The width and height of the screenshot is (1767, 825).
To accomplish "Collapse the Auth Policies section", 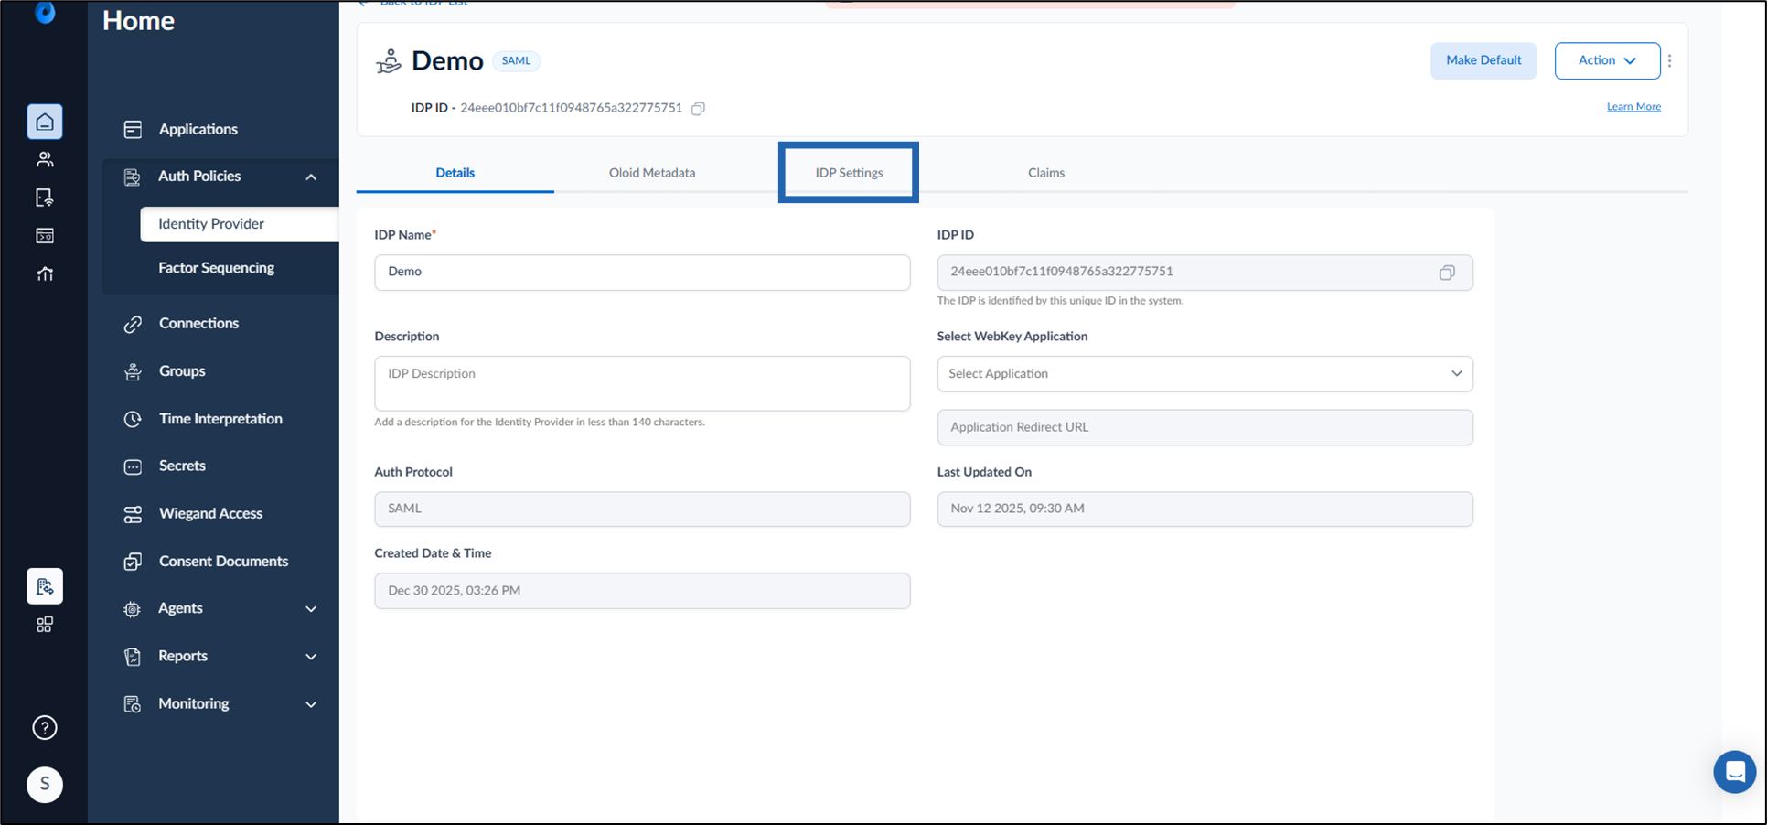I will 311,177.
